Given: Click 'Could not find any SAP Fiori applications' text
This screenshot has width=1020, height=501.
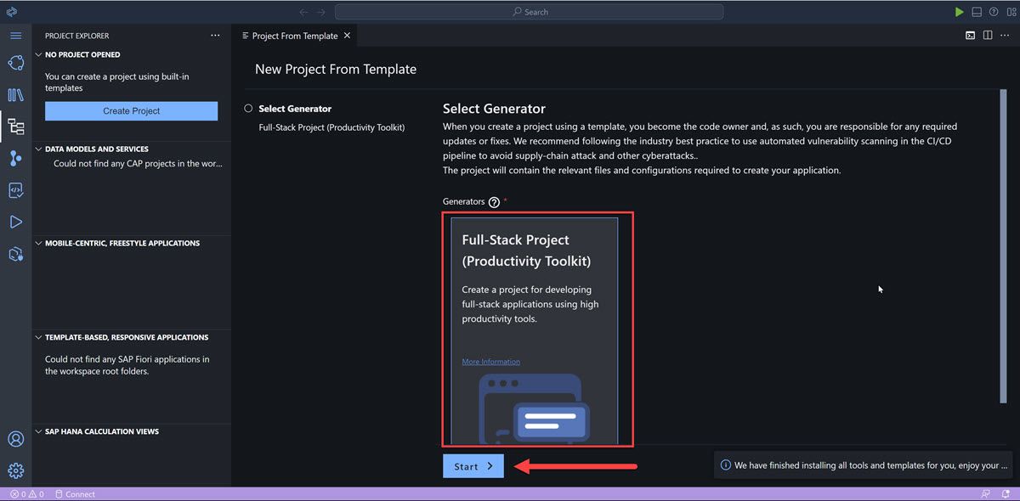Looking at the screenshot, I should pos(127,365).
